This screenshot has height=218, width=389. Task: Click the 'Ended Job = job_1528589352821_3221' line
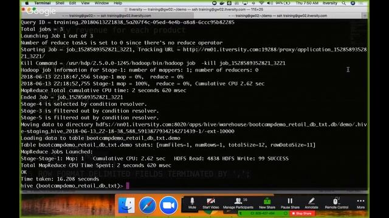(x=72, y=97)
